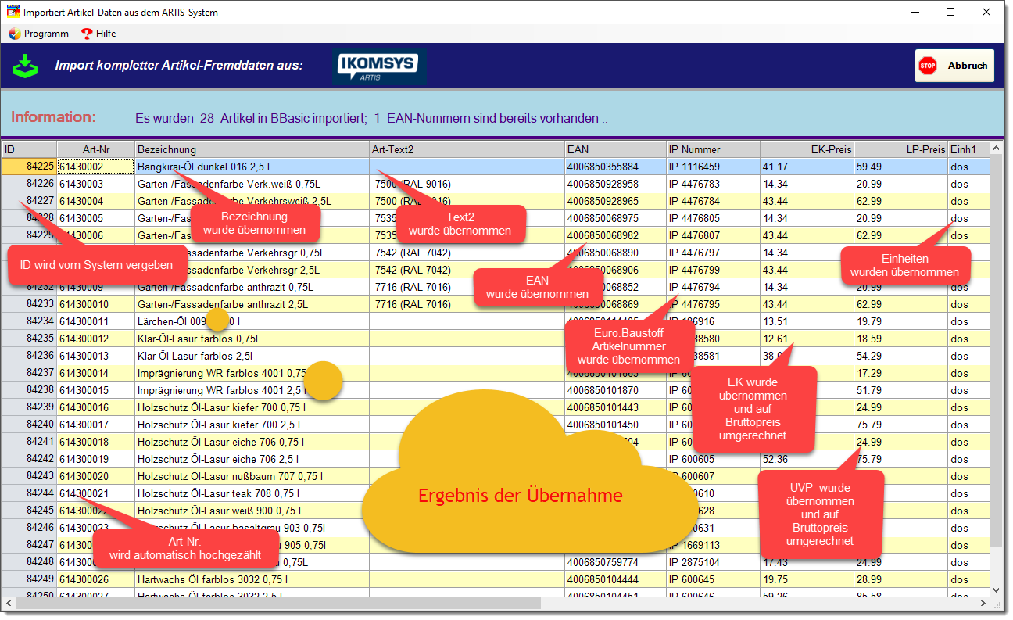This screenshot has width=1013, height=620.
Task: Click the Art-Text2 column header
Action: pos(467,149)
